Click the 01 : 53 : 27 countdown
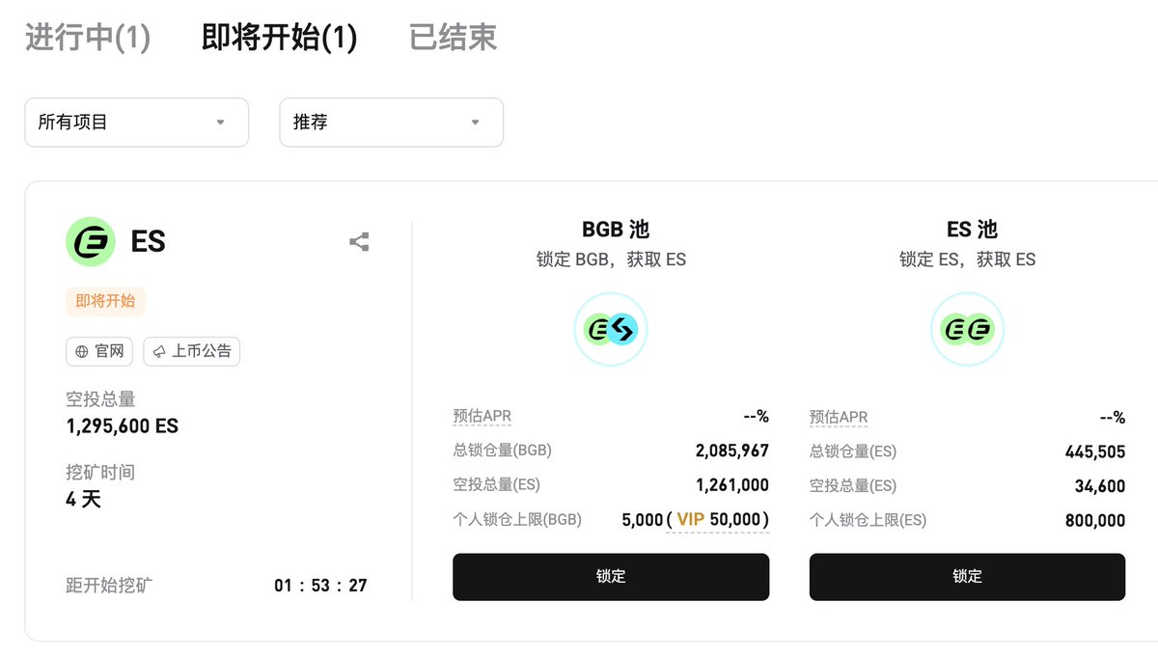Image resolution: width=1158 pixels, height=657 pixels. coord(320,585)
